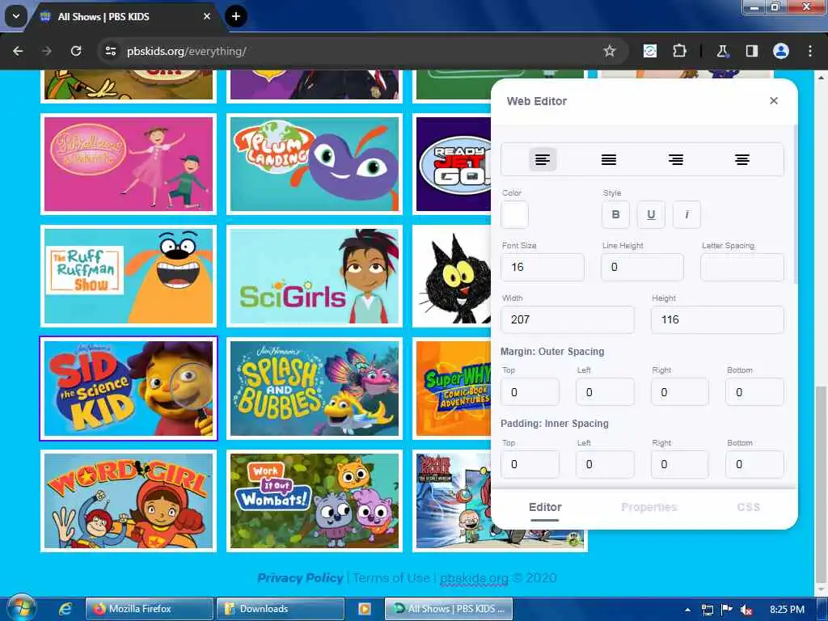This screenshot has height=621, width=828.
Task: Switch to the Editor tab
Action: (x=545, y=508)
